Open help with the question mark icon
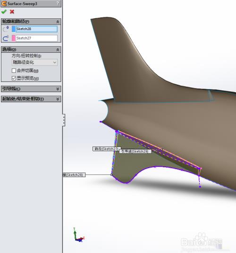The height and width of the screenshot is (253, 236). click(x=58, y=4)
